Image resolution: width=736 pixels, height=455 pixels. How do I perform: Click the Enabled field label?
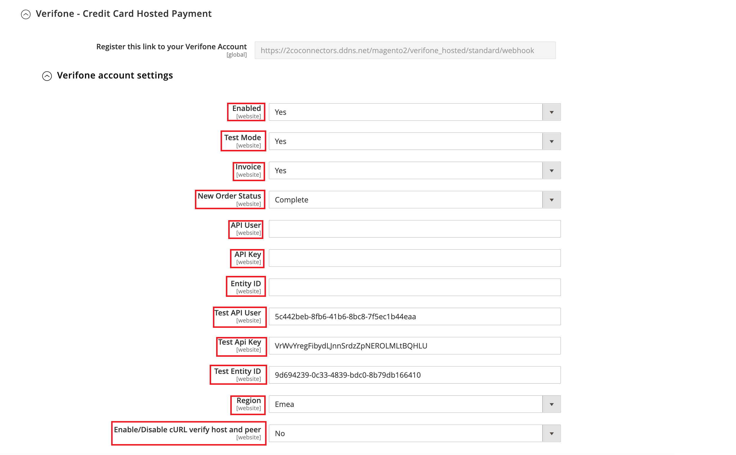(246, 108)
